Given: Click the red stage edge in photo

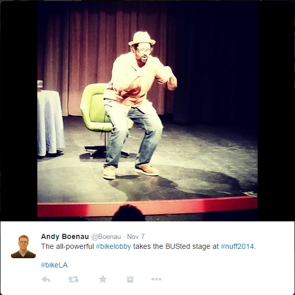Looking at the screenshot, I should tap(147, 207).
